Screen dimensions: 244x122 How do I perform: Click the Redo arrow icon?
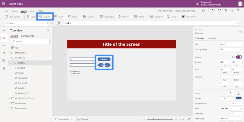click(219, 10)
